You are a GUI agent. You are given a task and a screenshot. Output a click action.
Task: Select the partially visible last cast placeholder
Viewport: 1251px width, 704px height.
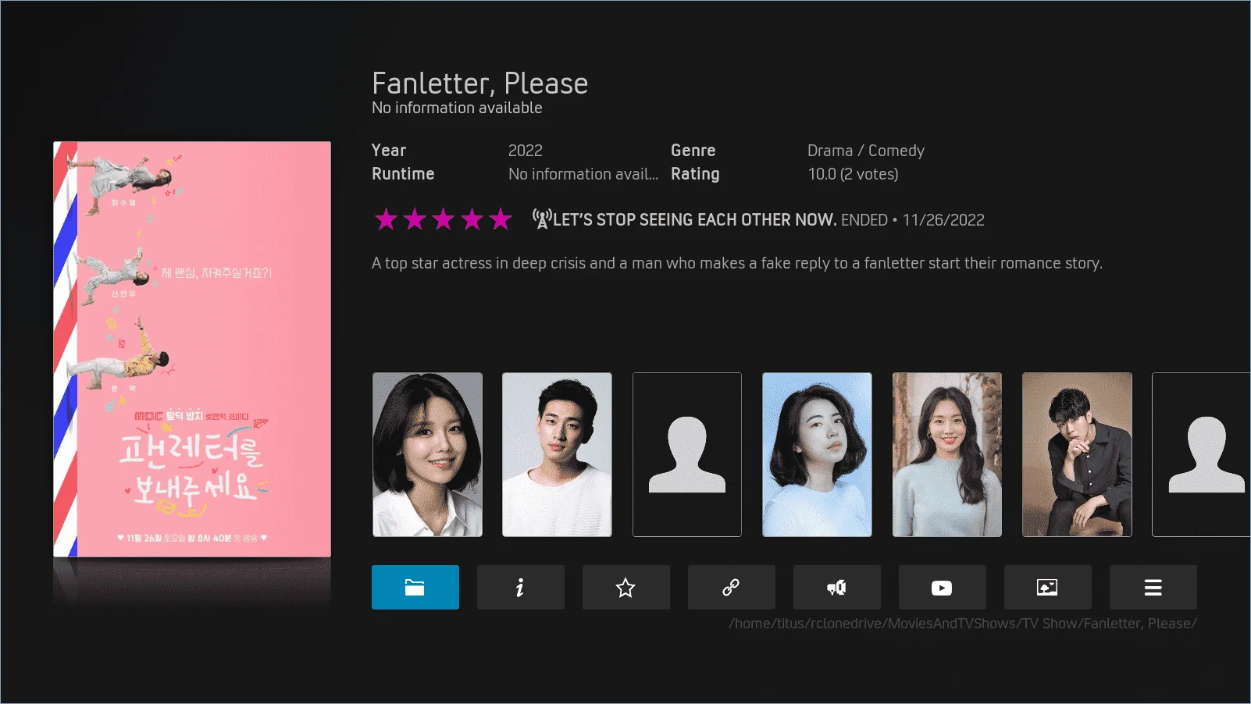[x=1202, y=454]
